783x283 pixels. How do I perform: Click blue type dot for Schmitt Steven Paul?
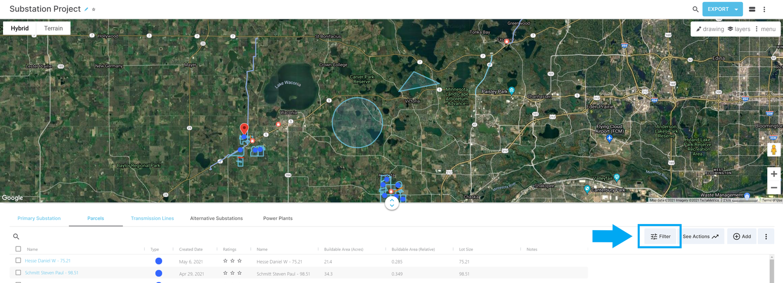coord(159,273)
